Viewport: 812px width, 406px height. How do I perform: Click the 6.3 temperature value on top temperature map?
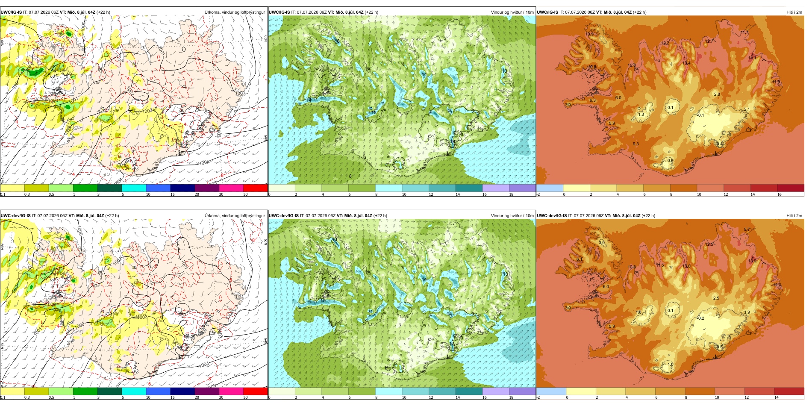(x=592, y=100)
